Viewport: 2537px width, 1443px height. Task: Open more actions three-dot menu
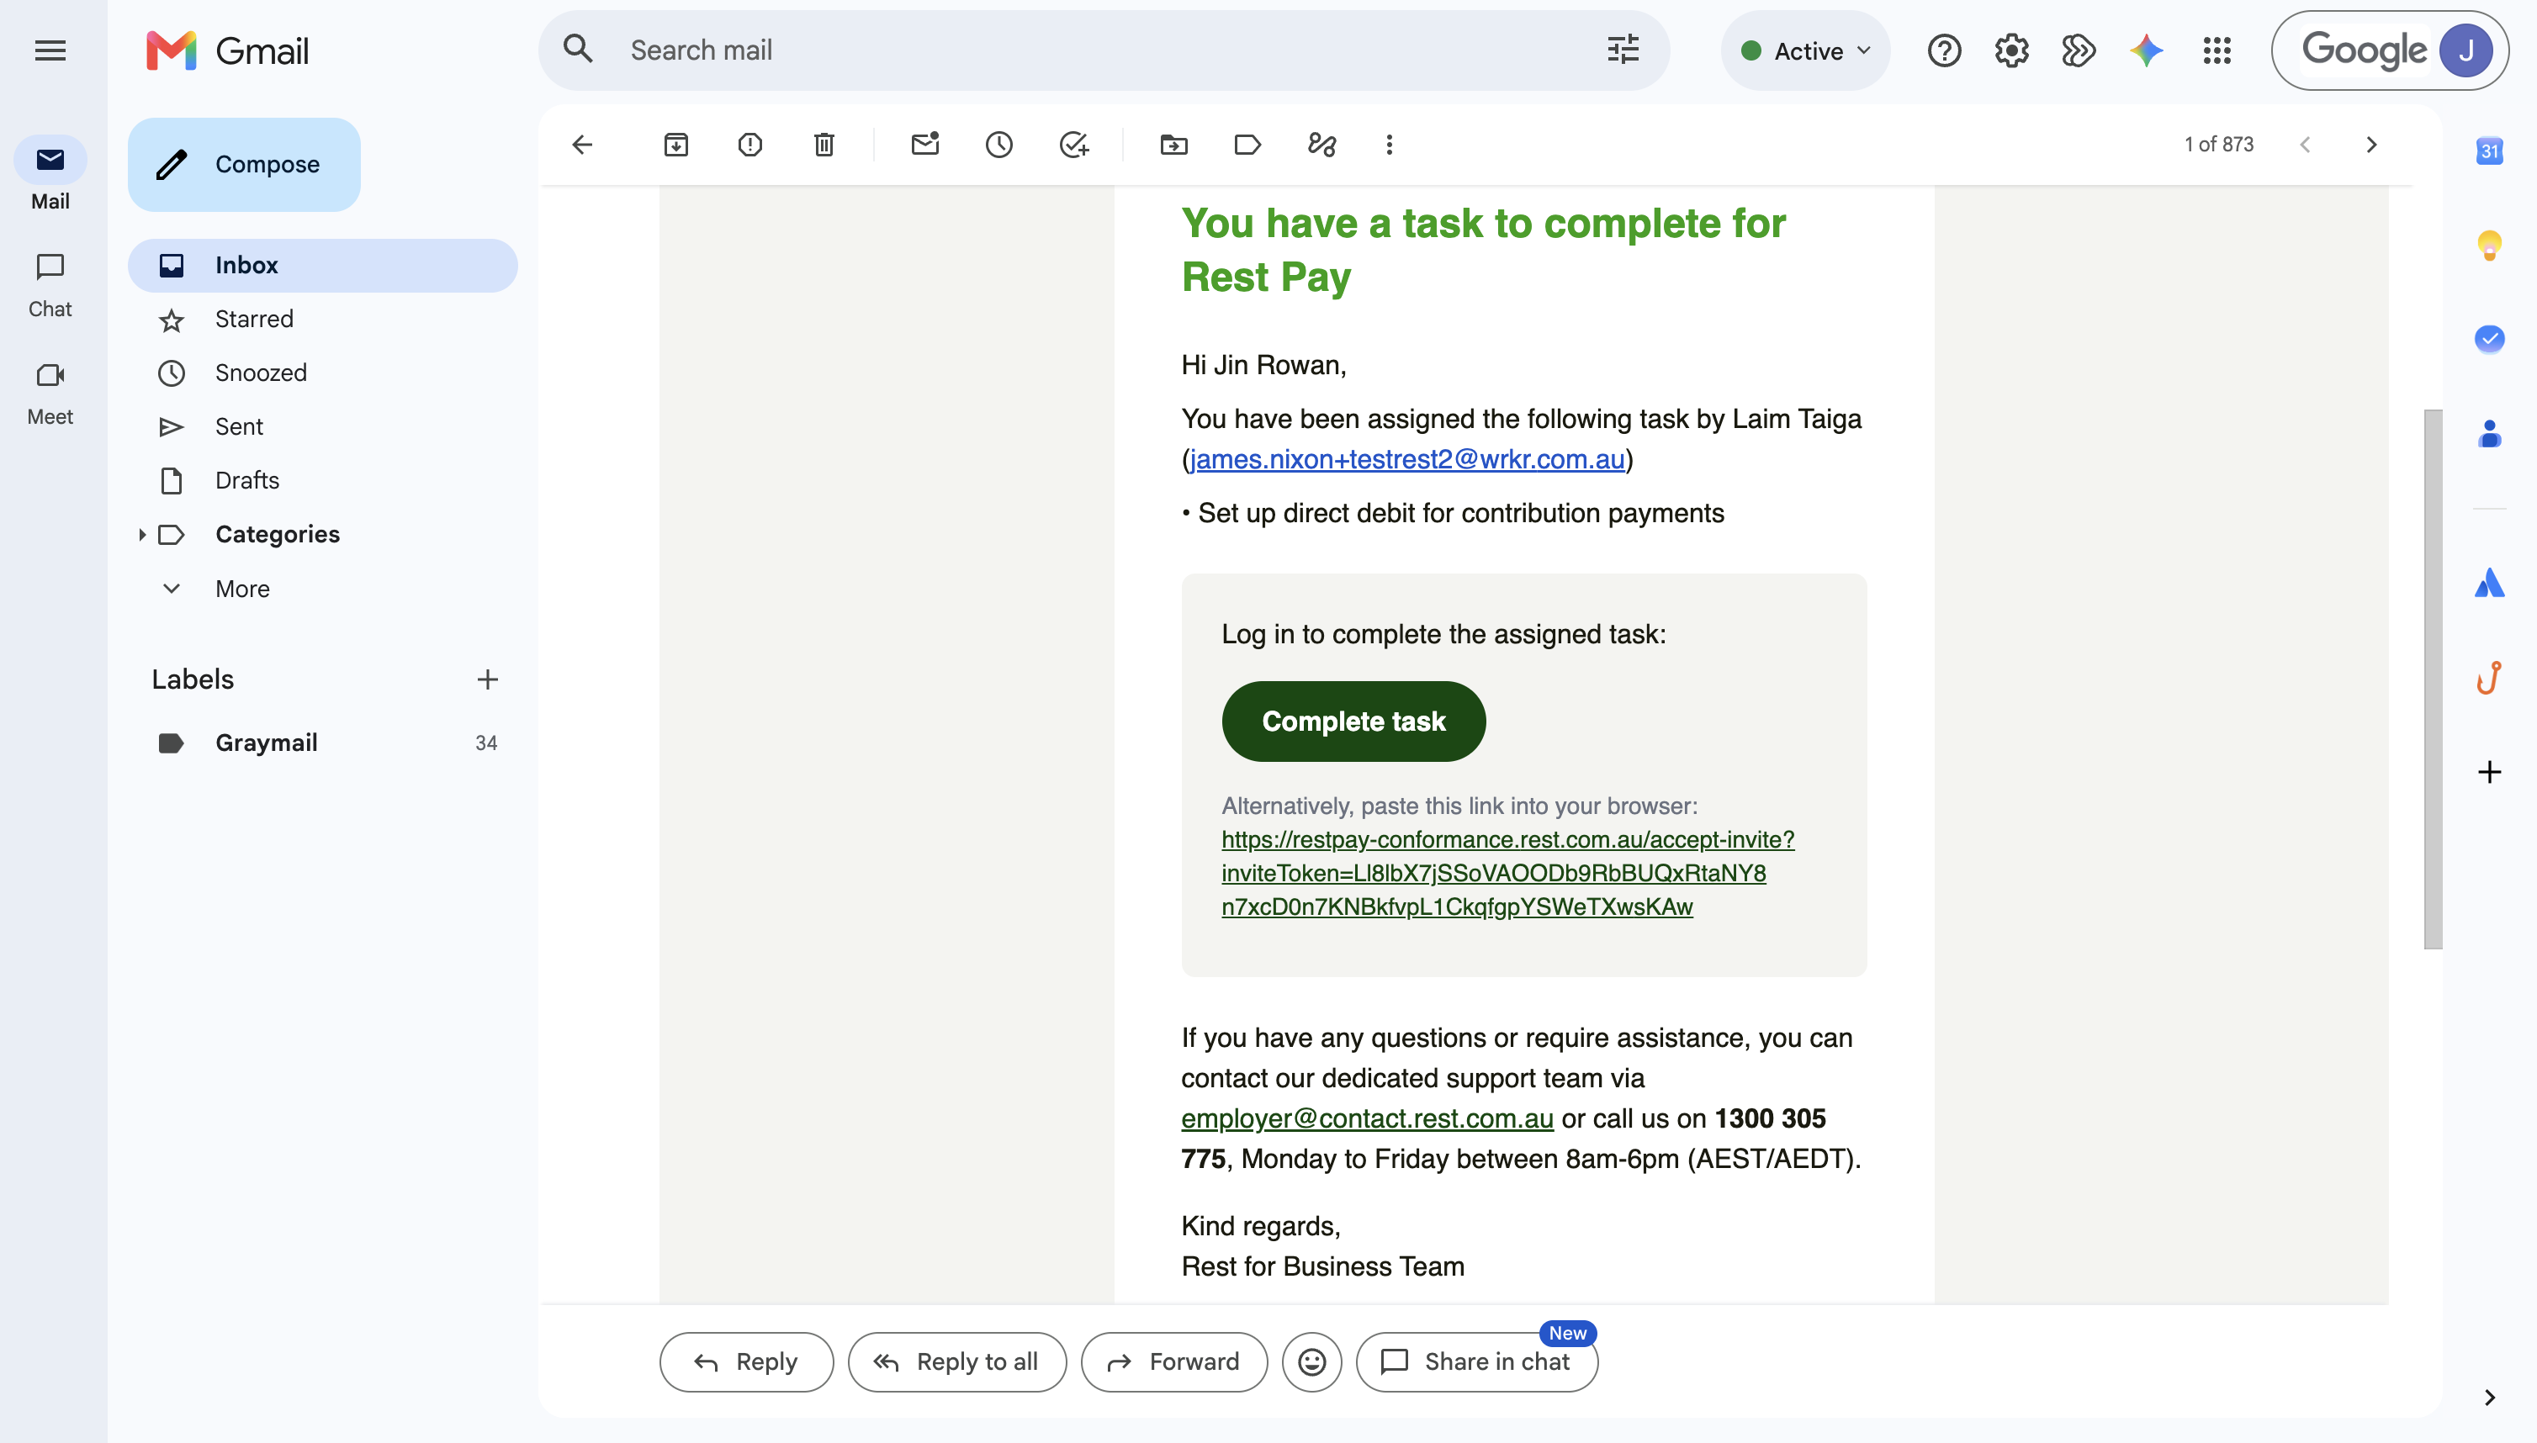(x=1389, y=145)
